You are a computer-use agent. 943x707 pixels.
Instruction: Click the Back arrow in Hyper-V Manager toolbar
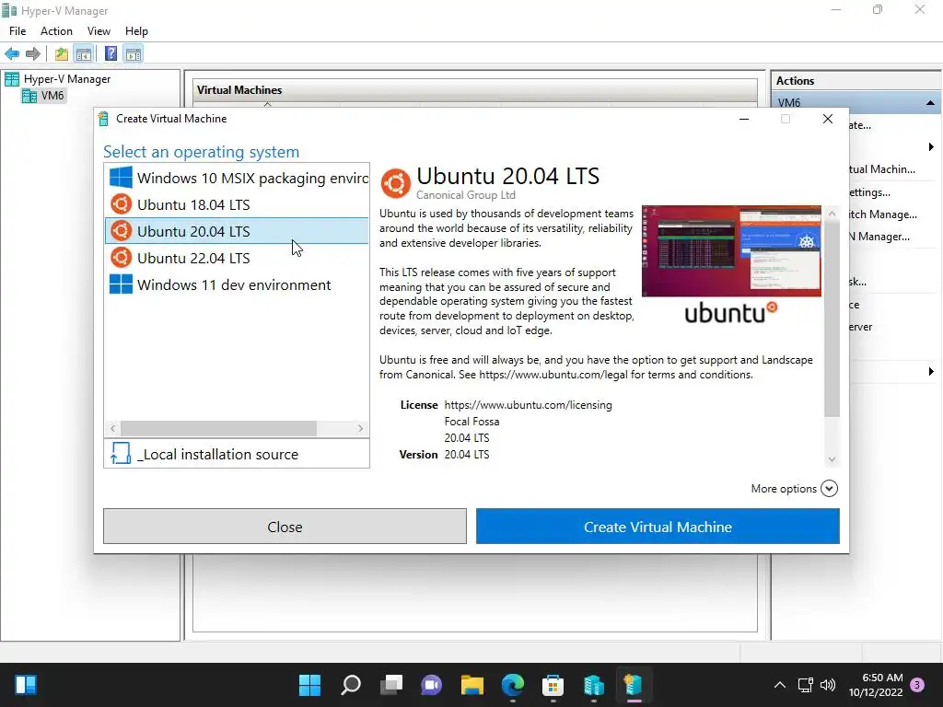coord(12,54)
